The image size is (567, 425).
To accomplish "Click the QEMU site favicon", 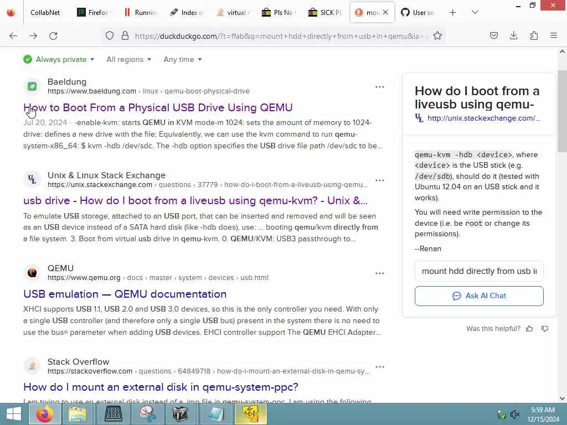I will 32,272.
